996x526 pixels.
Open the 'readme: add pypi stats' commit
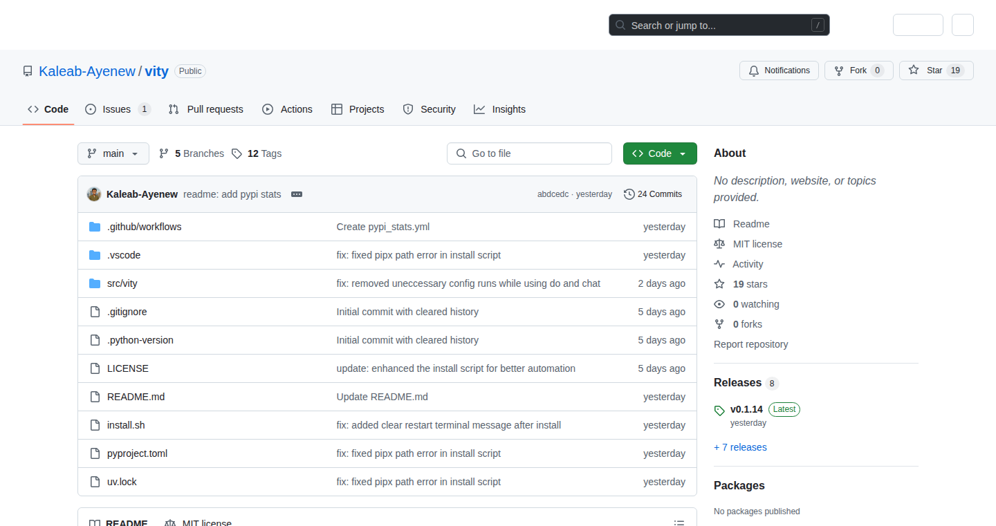pyautogui.click(x=232, y=194)
